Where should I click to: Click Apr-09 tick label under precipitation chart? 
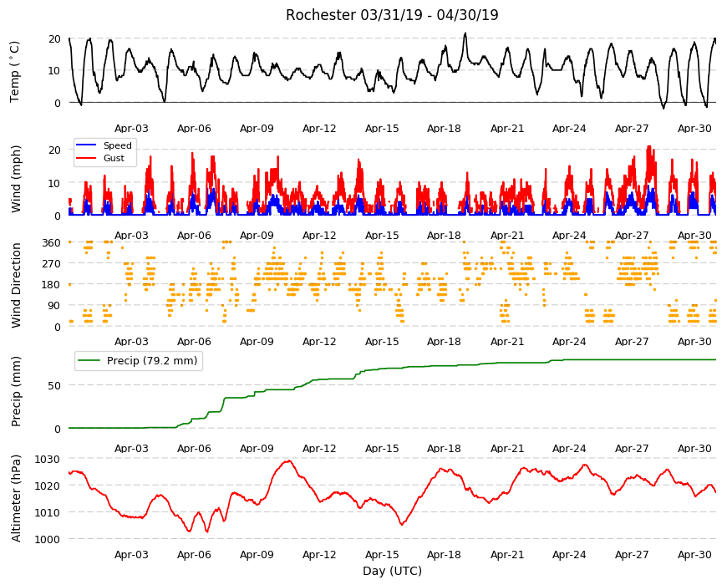(x=257, y=448)
